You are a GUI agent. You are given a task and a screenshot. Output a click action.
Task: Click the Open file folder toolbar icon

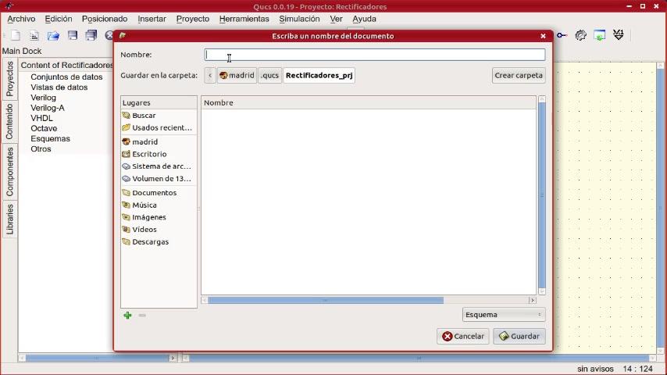tap(53, 35)
